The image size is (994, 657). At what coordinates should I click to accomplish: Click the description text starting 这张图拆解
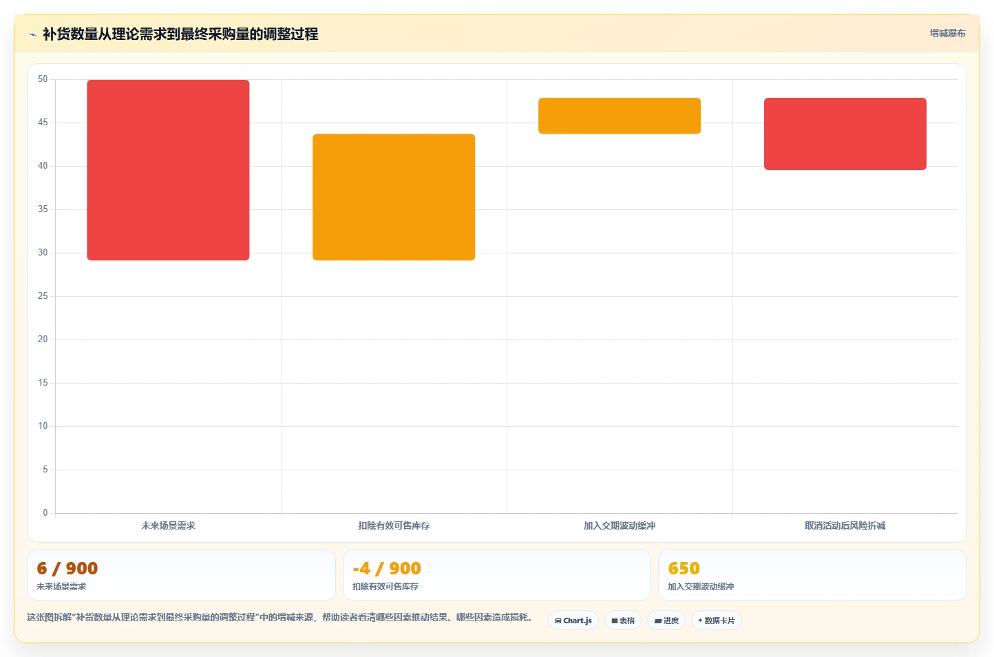click(x=279, y=617)
